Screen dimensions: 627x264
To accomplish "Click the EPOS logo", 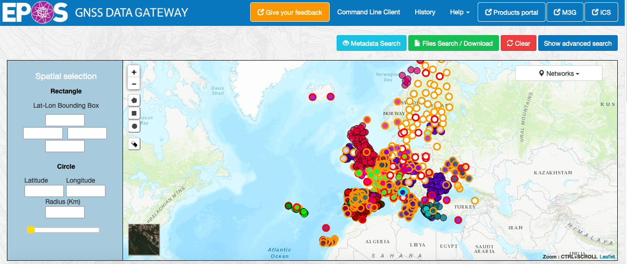I will pyautogui.click(x=35, y=12).
